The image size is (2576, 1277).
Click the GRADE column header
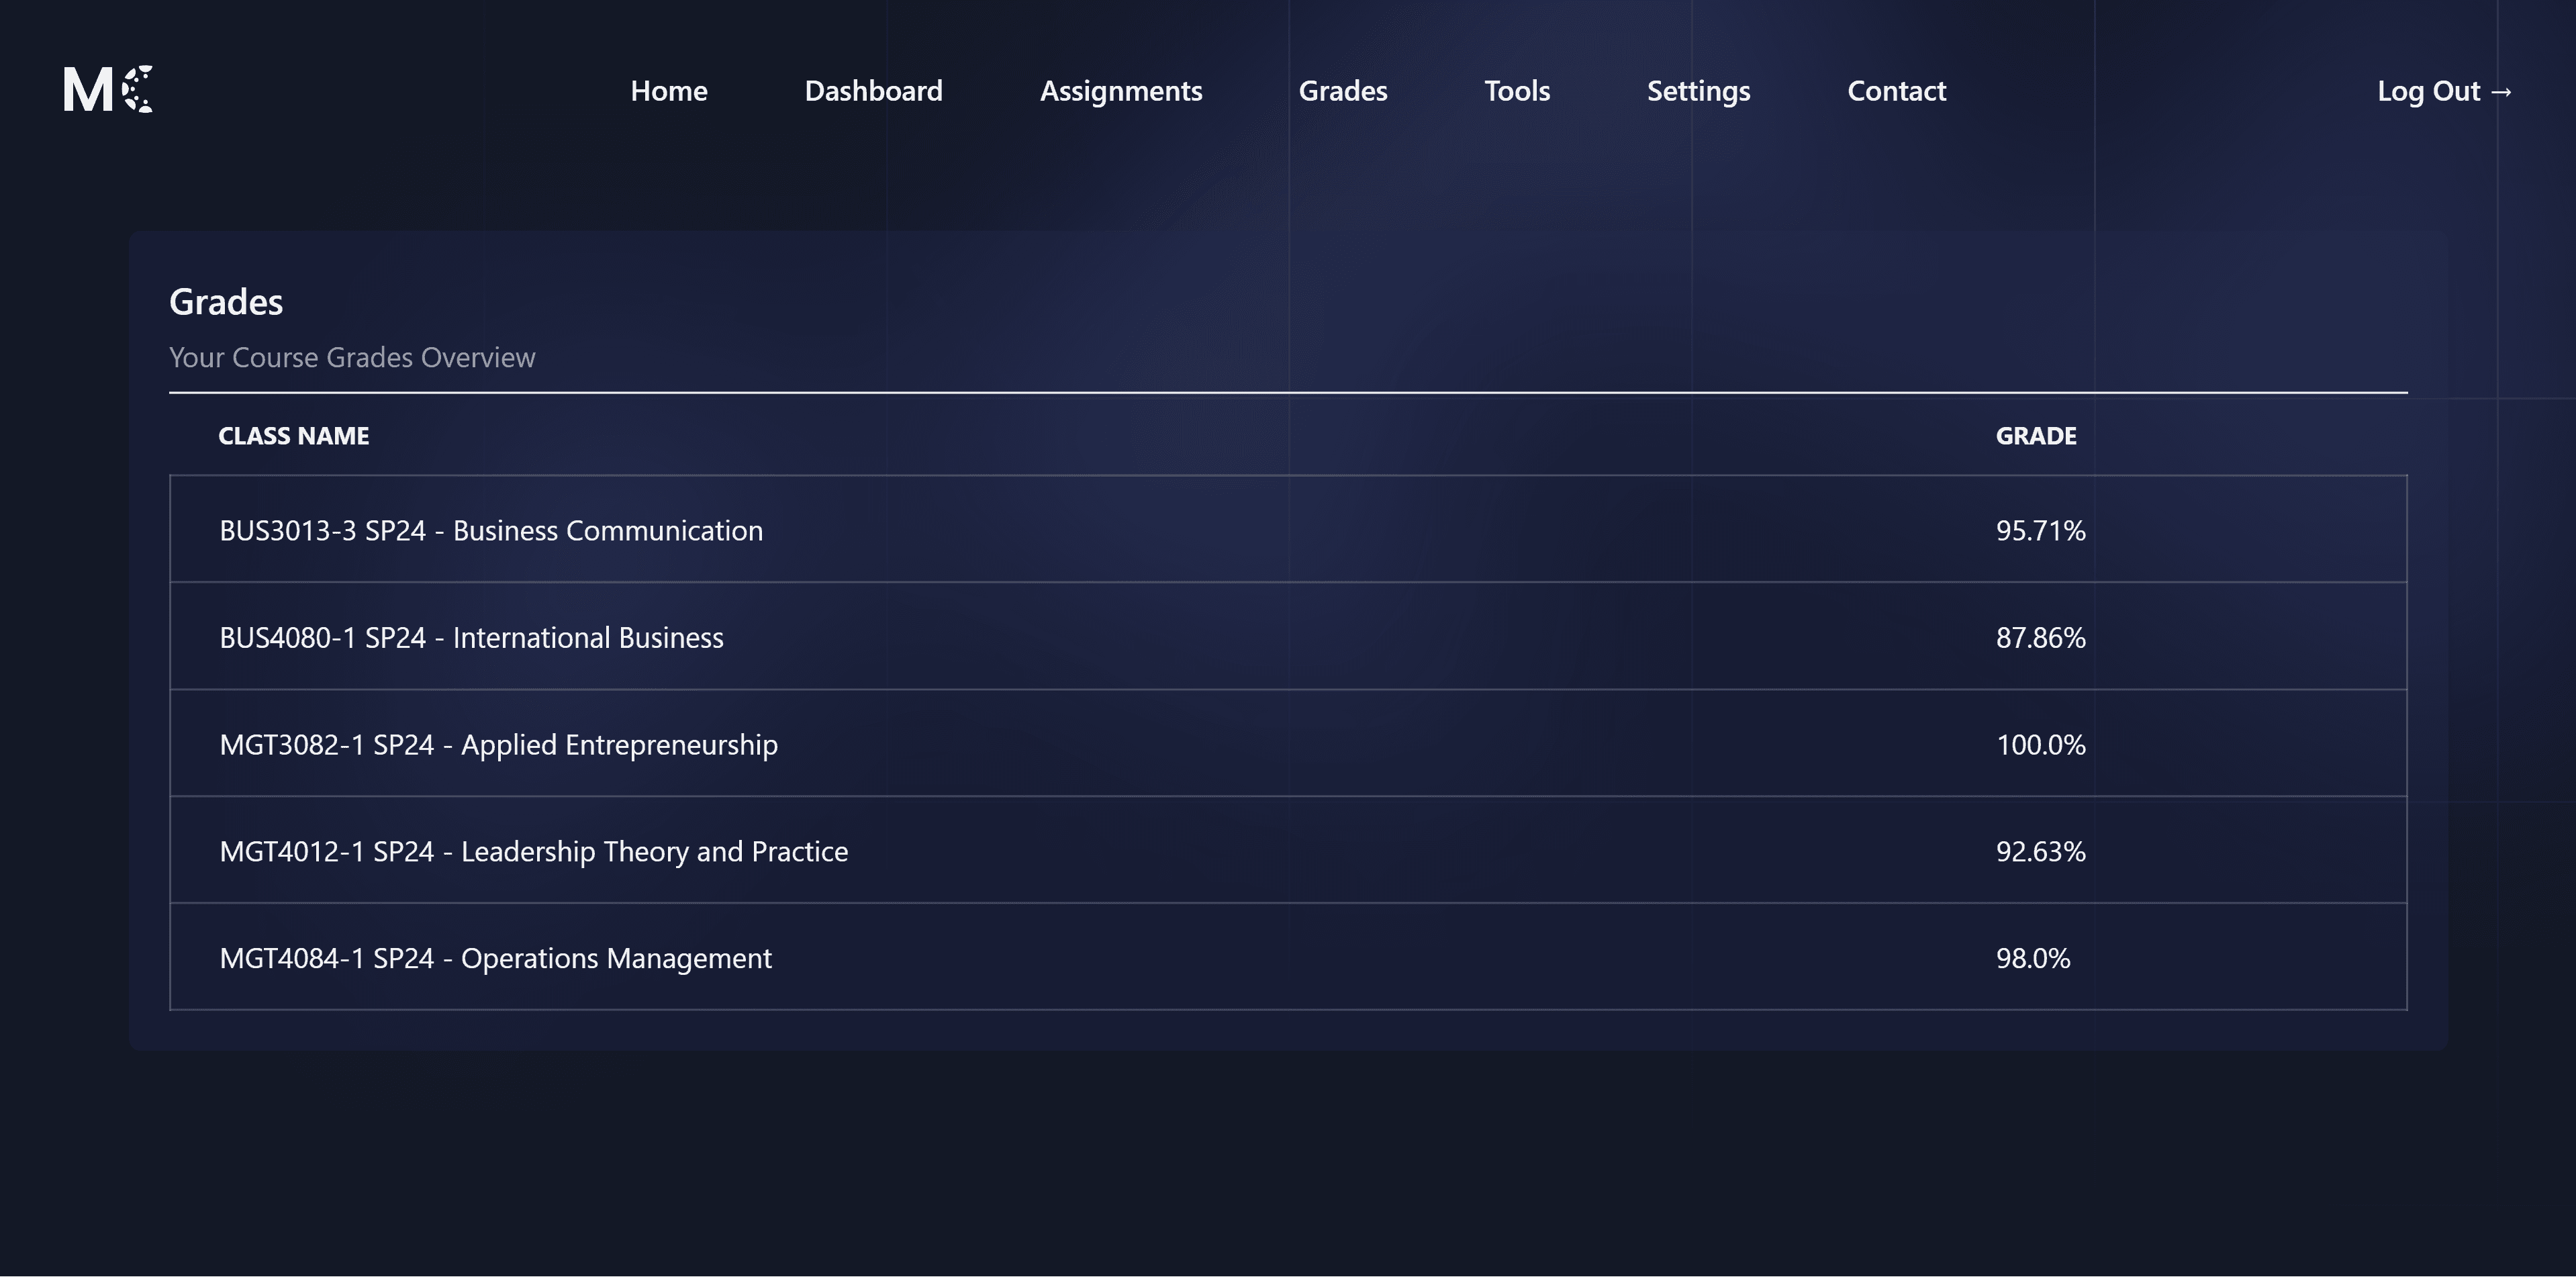point(2036,436)
